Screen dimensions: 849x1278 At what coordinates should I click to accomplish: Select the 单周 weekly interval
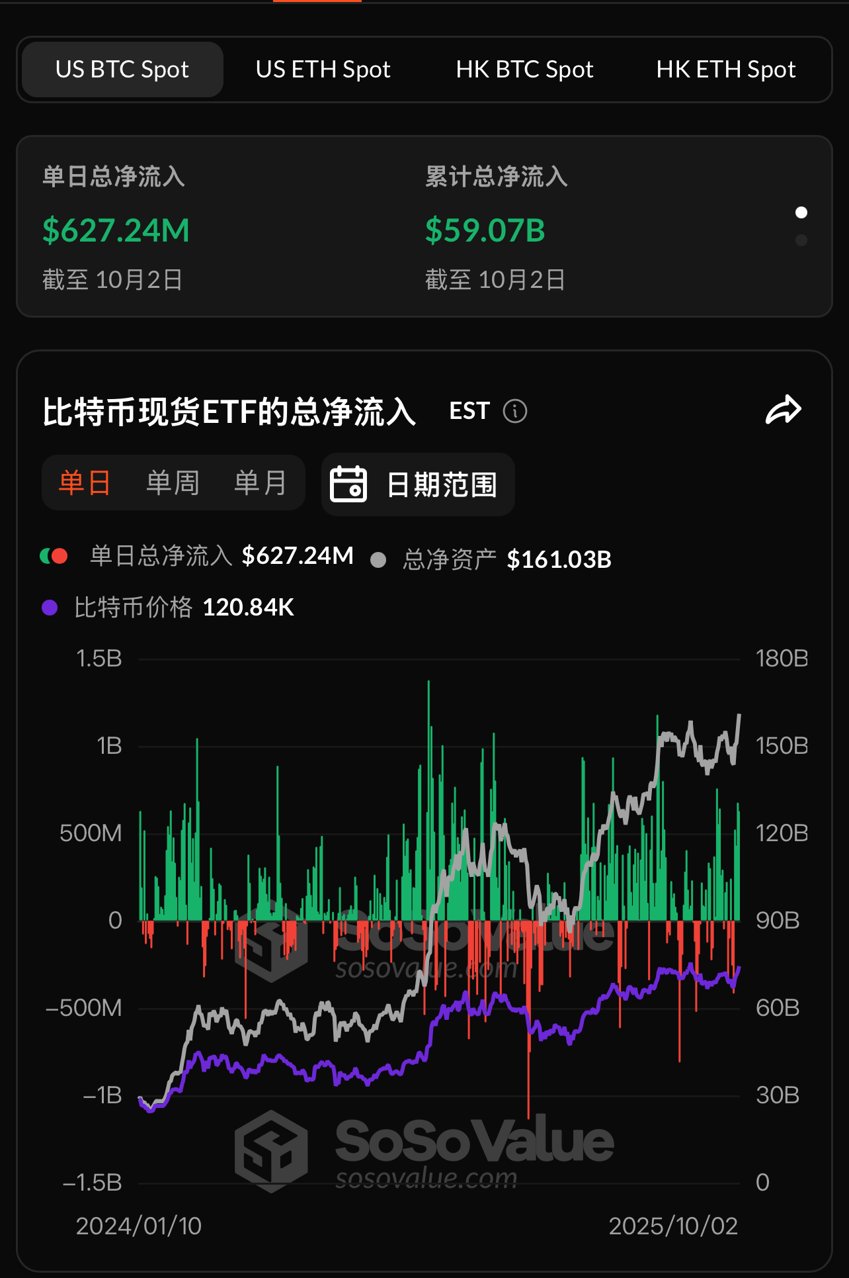tap(173, 483)
